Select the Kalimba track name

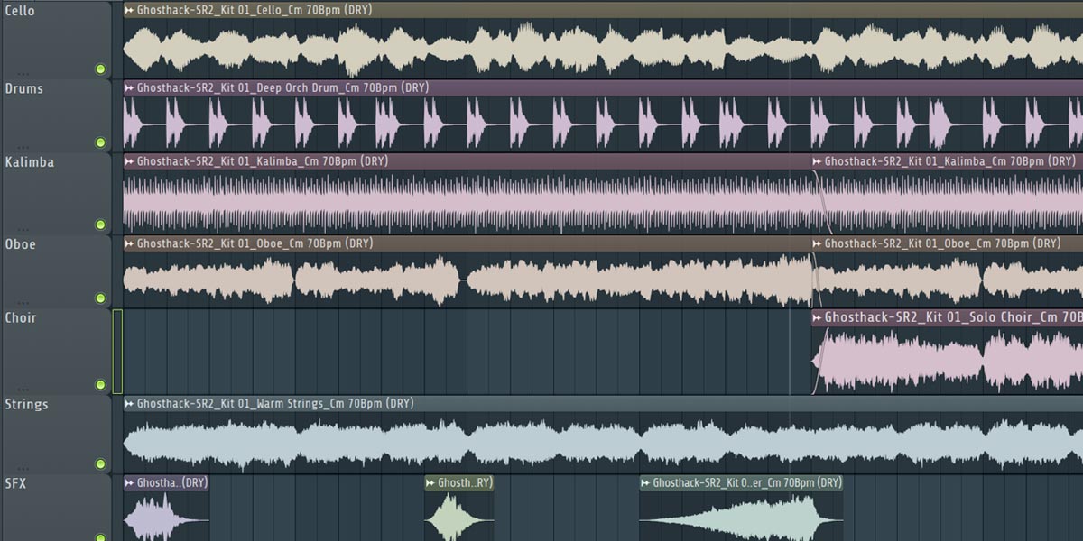tap(29, 162)
